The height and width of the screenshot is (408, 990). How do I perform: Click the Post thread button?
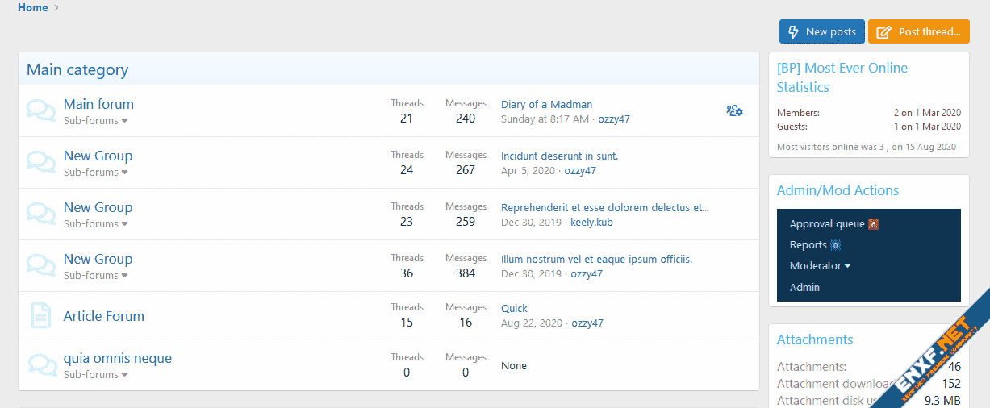(918, 32)
